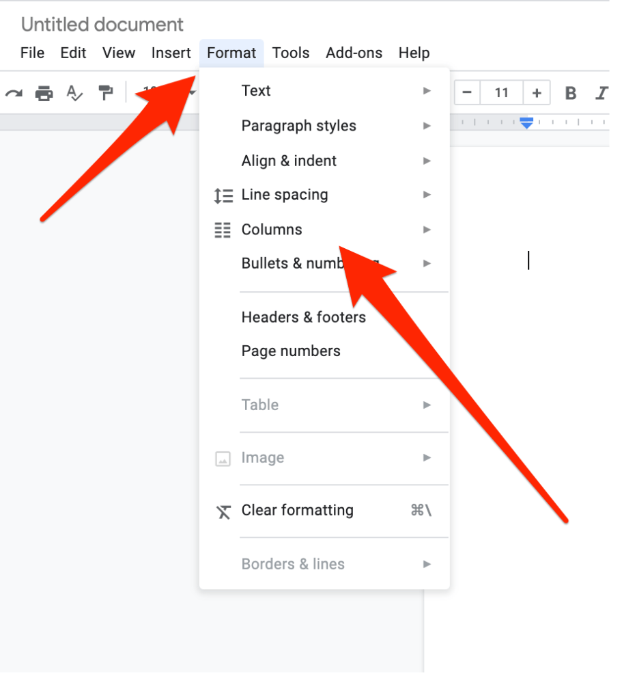Select the Paint format tool
The height and width of the screenshot is (700, 637).
click(x=105, y=93)
